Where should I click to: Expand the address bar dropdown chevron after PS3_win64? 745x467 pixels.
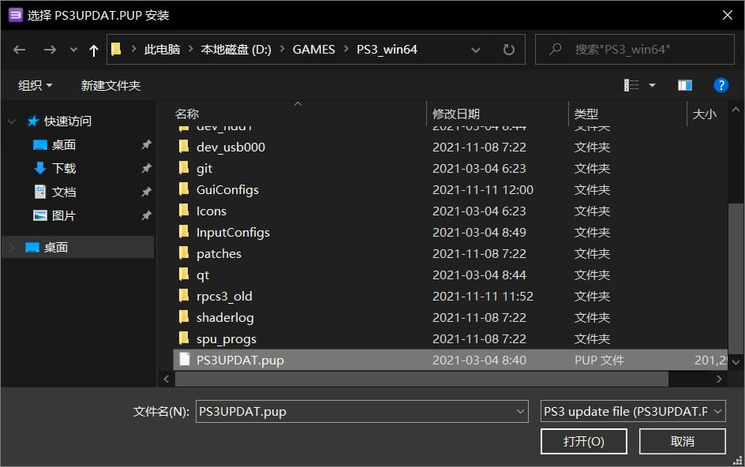click(475, 49)
